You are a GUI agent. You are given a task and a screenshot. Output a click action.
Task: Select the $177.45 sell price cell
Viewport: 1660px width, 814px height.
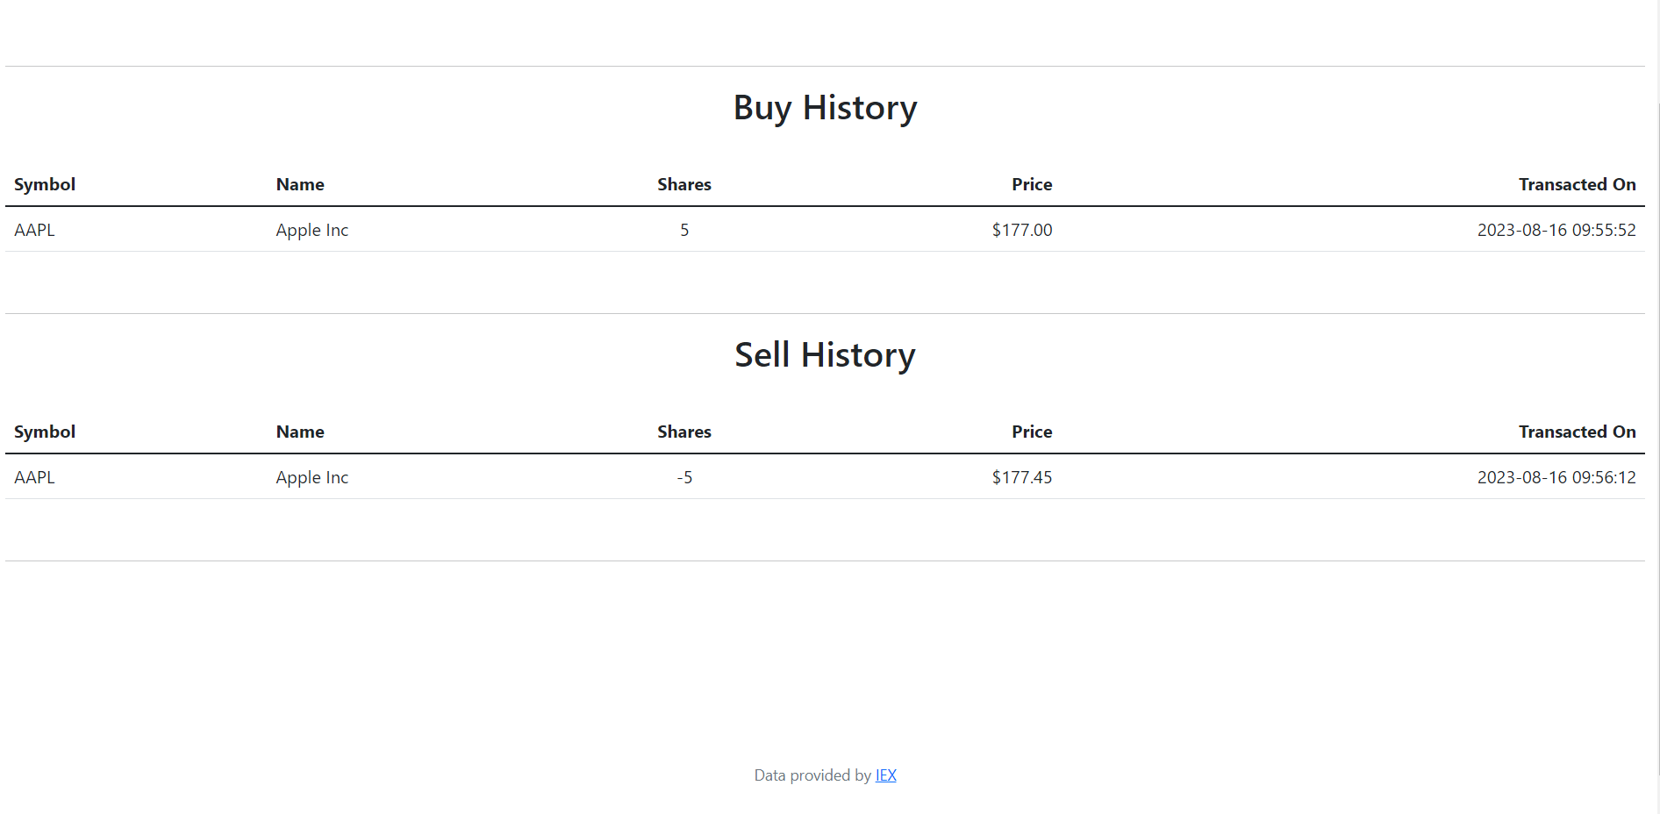1021,477
